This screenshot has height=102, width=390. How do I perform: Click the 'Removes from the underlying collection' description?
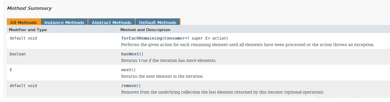(223, 92)
